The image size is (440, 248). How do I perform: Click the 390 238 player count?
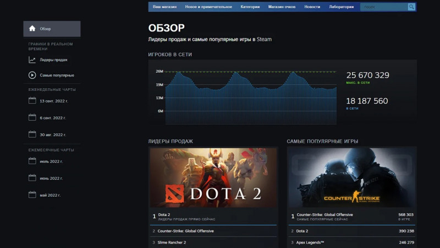coord(406,231)
